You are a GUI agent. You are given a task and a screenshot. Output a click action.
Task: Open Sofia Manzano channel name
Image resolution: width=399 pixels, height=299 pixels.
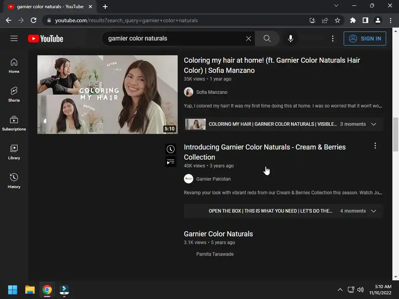212,92
